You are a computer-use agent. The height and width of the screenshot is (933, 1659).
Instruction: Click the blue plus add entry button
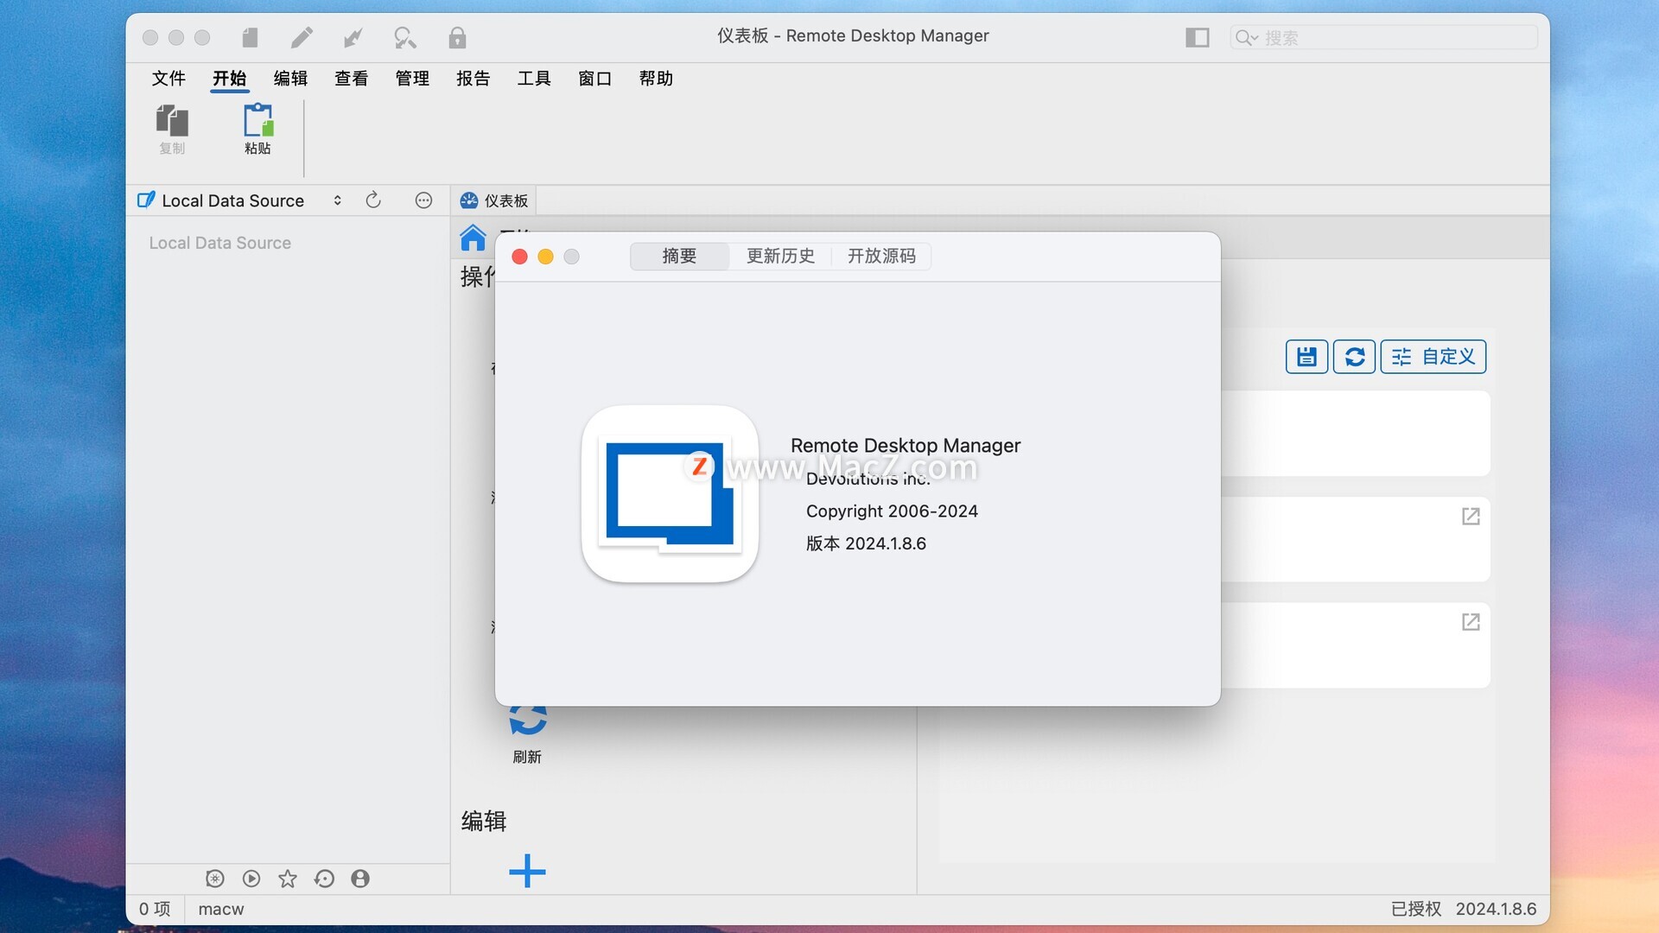pos(527,871)
